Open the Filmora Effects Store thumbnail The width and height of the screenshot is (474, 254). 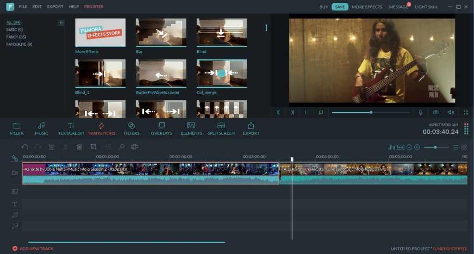(x=100, y=33)
